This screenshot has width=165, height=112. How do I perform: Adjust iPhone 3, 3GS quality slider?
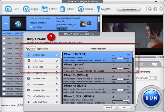[120, 100]
